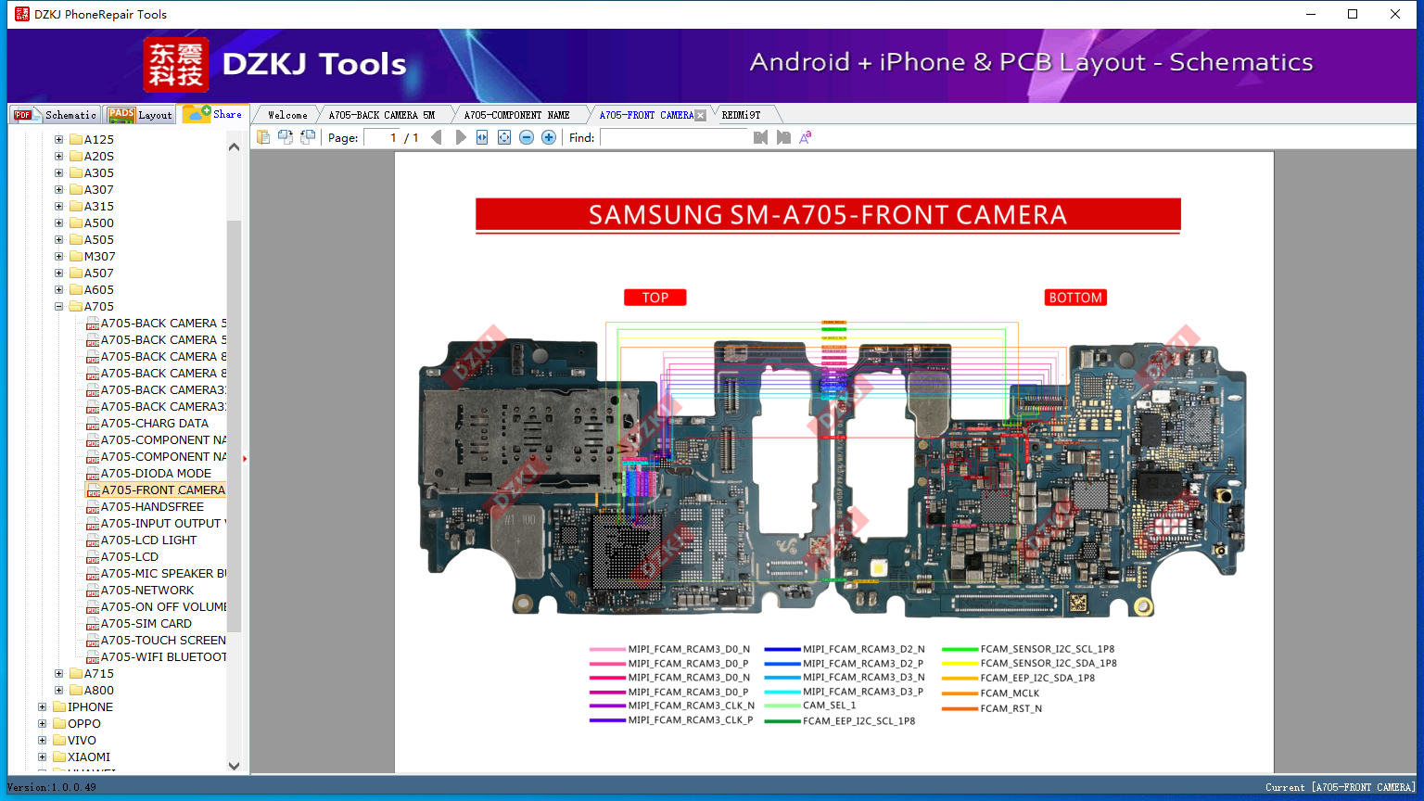
Task: Click PDF icon beside A705-DIODA MODE
Action: (x=93, y=474)
